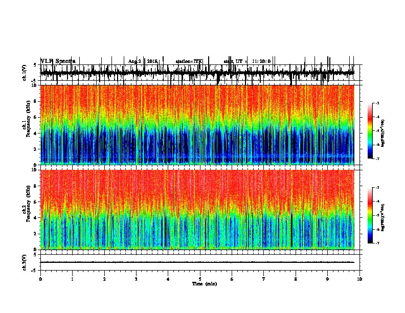Click the '8' kHz tick on ch.1 frequency axis
The width and height of the screenshot is (405, 313).
click(36, 101)
